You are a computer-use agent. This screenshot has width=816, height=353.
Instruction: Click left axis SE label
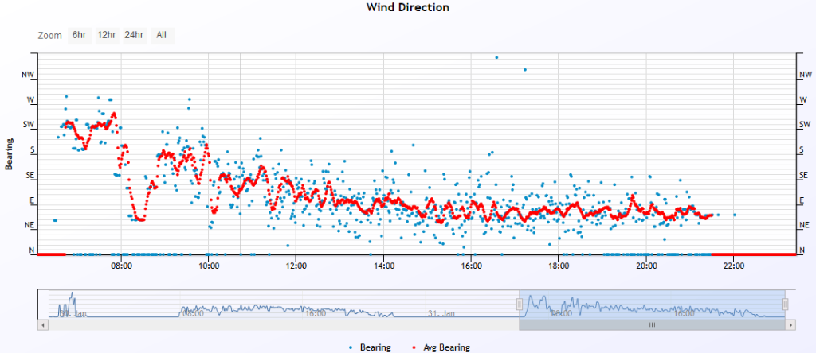[x=29, y=176]
